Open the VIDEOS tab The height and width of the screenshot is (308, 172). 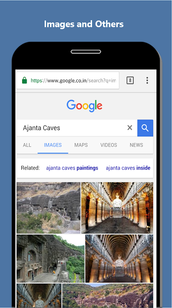click(109, 145)
